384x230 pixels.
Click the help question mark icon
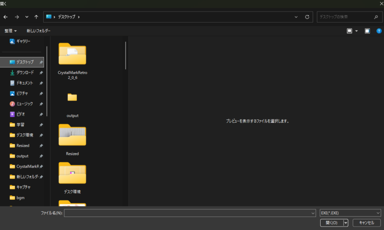pos(379,31)
